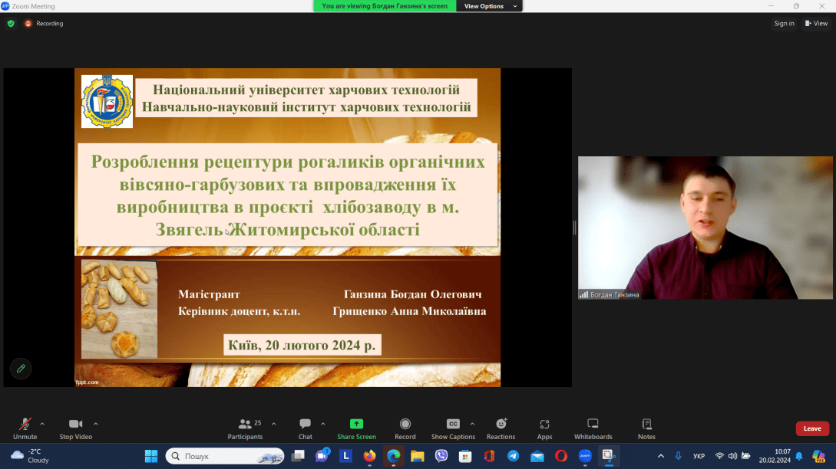
Task: Open Opera browser from the taskbar
Action: pyautogui.click(x=561, y=456)
